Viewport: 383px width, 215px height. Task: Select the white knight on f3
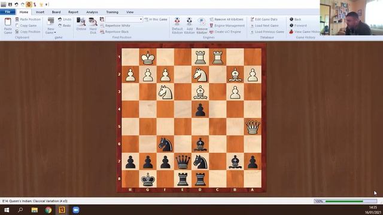(x=165, y=92)
